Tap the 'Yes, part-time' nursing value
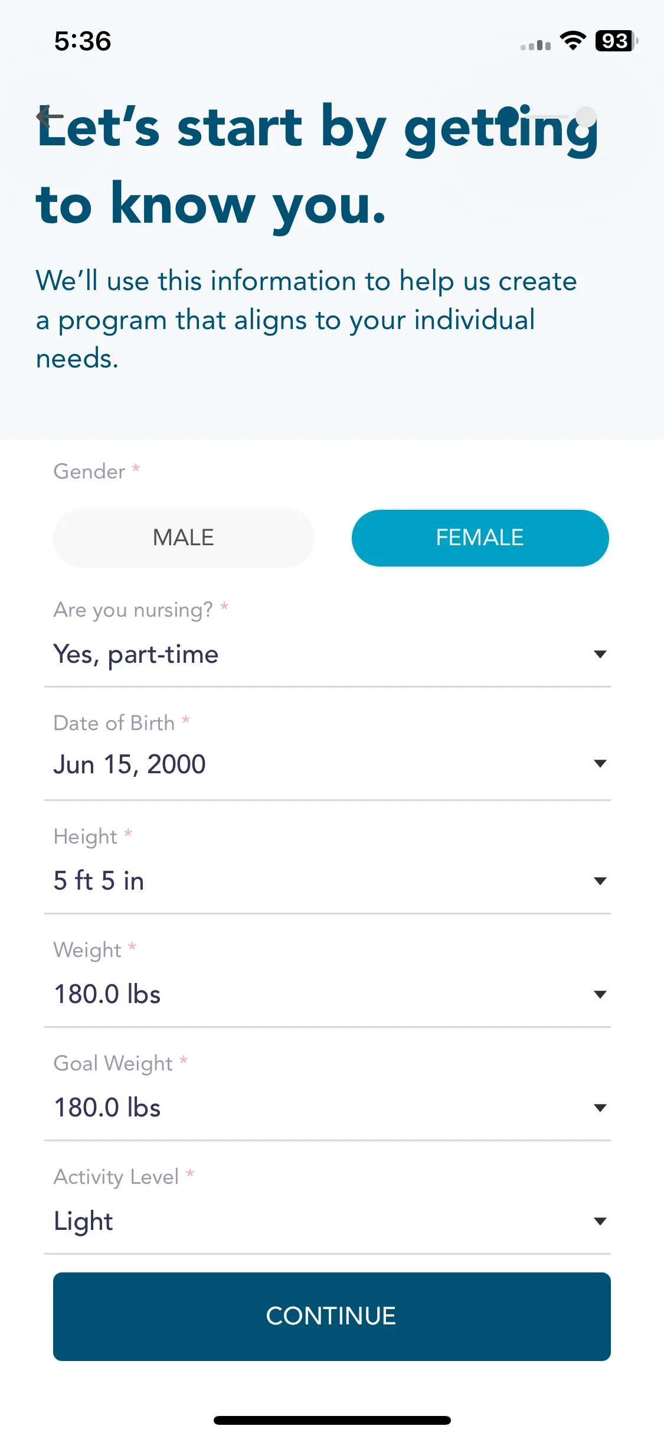This screenshot has width=664, height=1439. pyautogui.click(x=136, y=655)
